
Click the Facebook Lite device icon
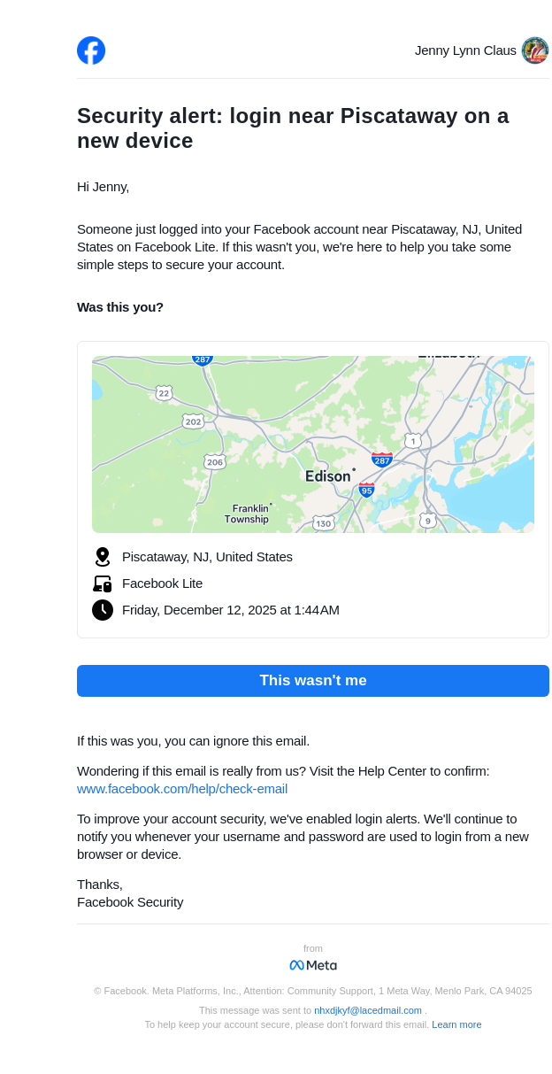coord(103,583)
